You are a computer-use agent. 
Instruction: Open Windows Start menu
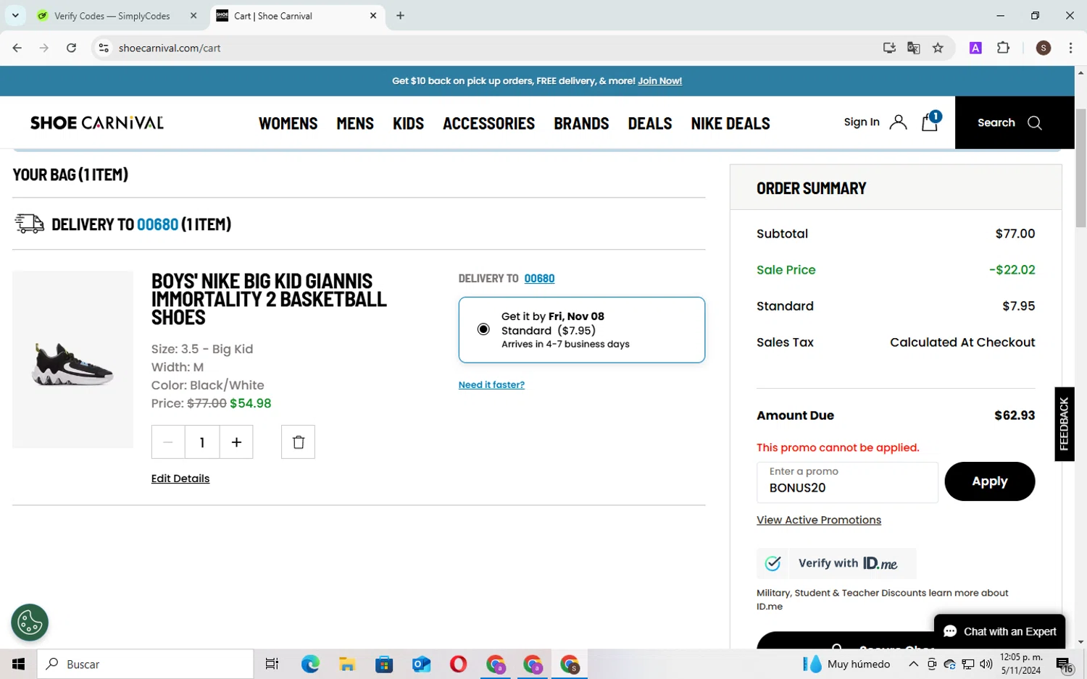(18, 664)
